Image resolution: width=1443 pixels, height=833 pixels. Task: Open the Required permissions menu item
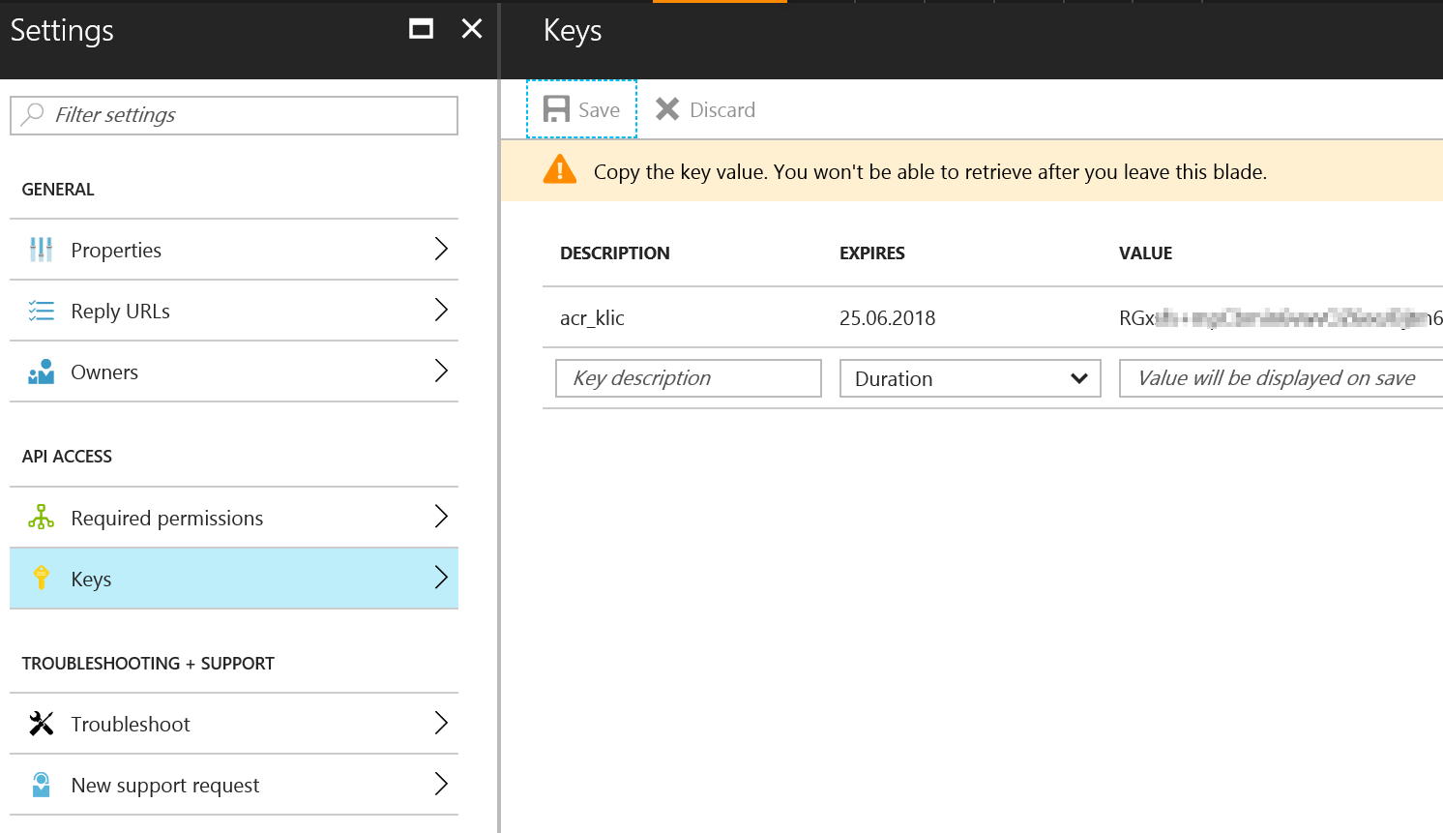click(234, 518)
